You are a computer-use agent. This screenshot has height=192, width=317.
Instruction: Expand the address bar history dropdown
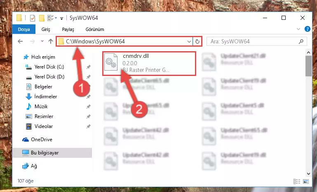click(x=189, y=42)
